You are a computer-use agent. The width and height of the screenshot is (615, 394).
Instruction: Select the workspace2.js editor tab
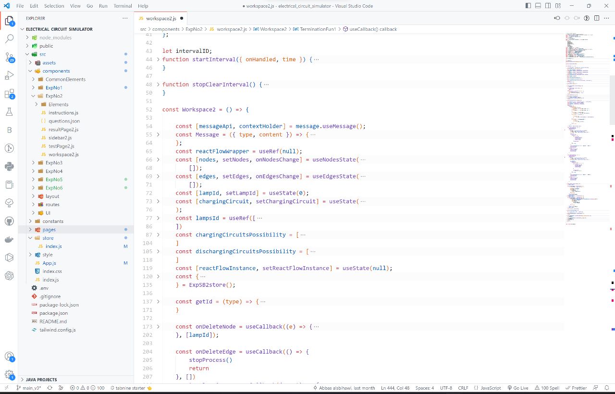coord(161,18)
